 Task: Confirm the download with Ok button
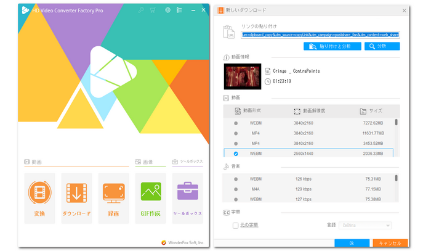coord(352,244)
